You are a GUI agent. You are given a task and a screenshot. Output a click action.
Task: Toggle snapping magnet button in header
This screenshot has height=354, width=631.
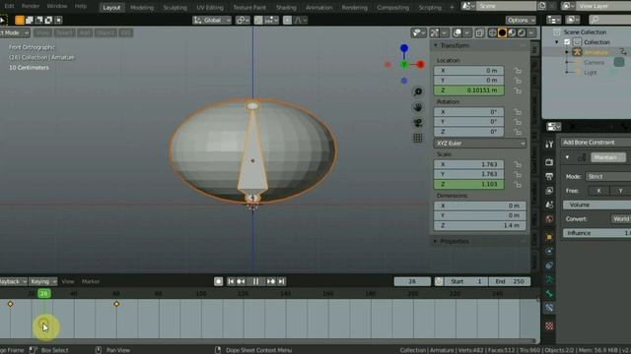point(258,20)
